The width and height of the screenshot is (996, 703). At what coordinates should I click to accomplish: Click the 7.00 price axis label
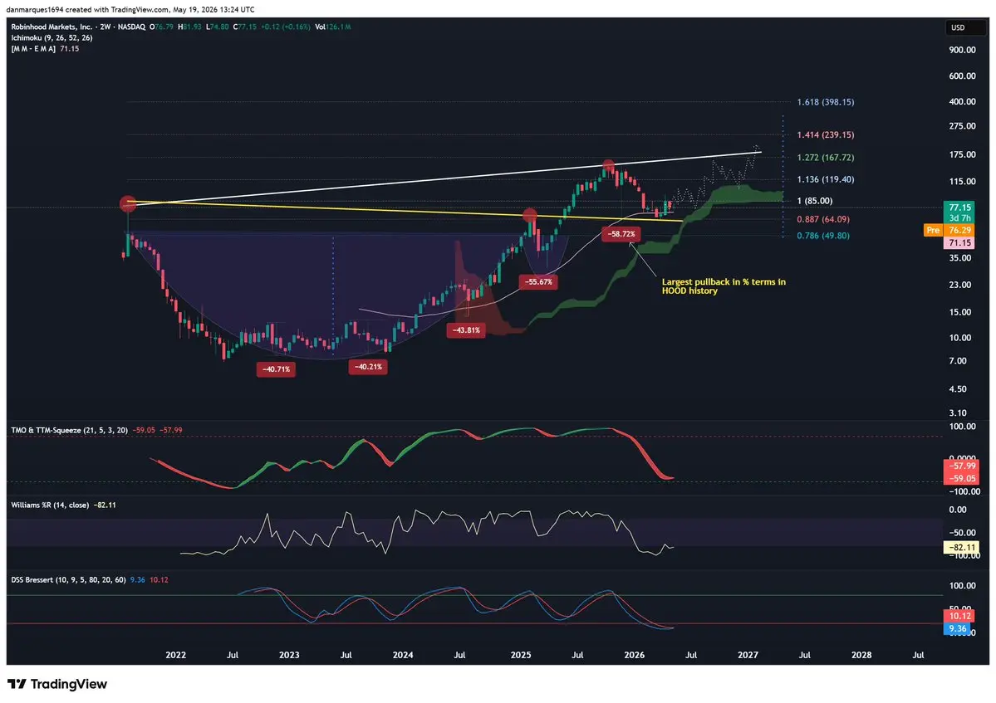coord(958,360)
